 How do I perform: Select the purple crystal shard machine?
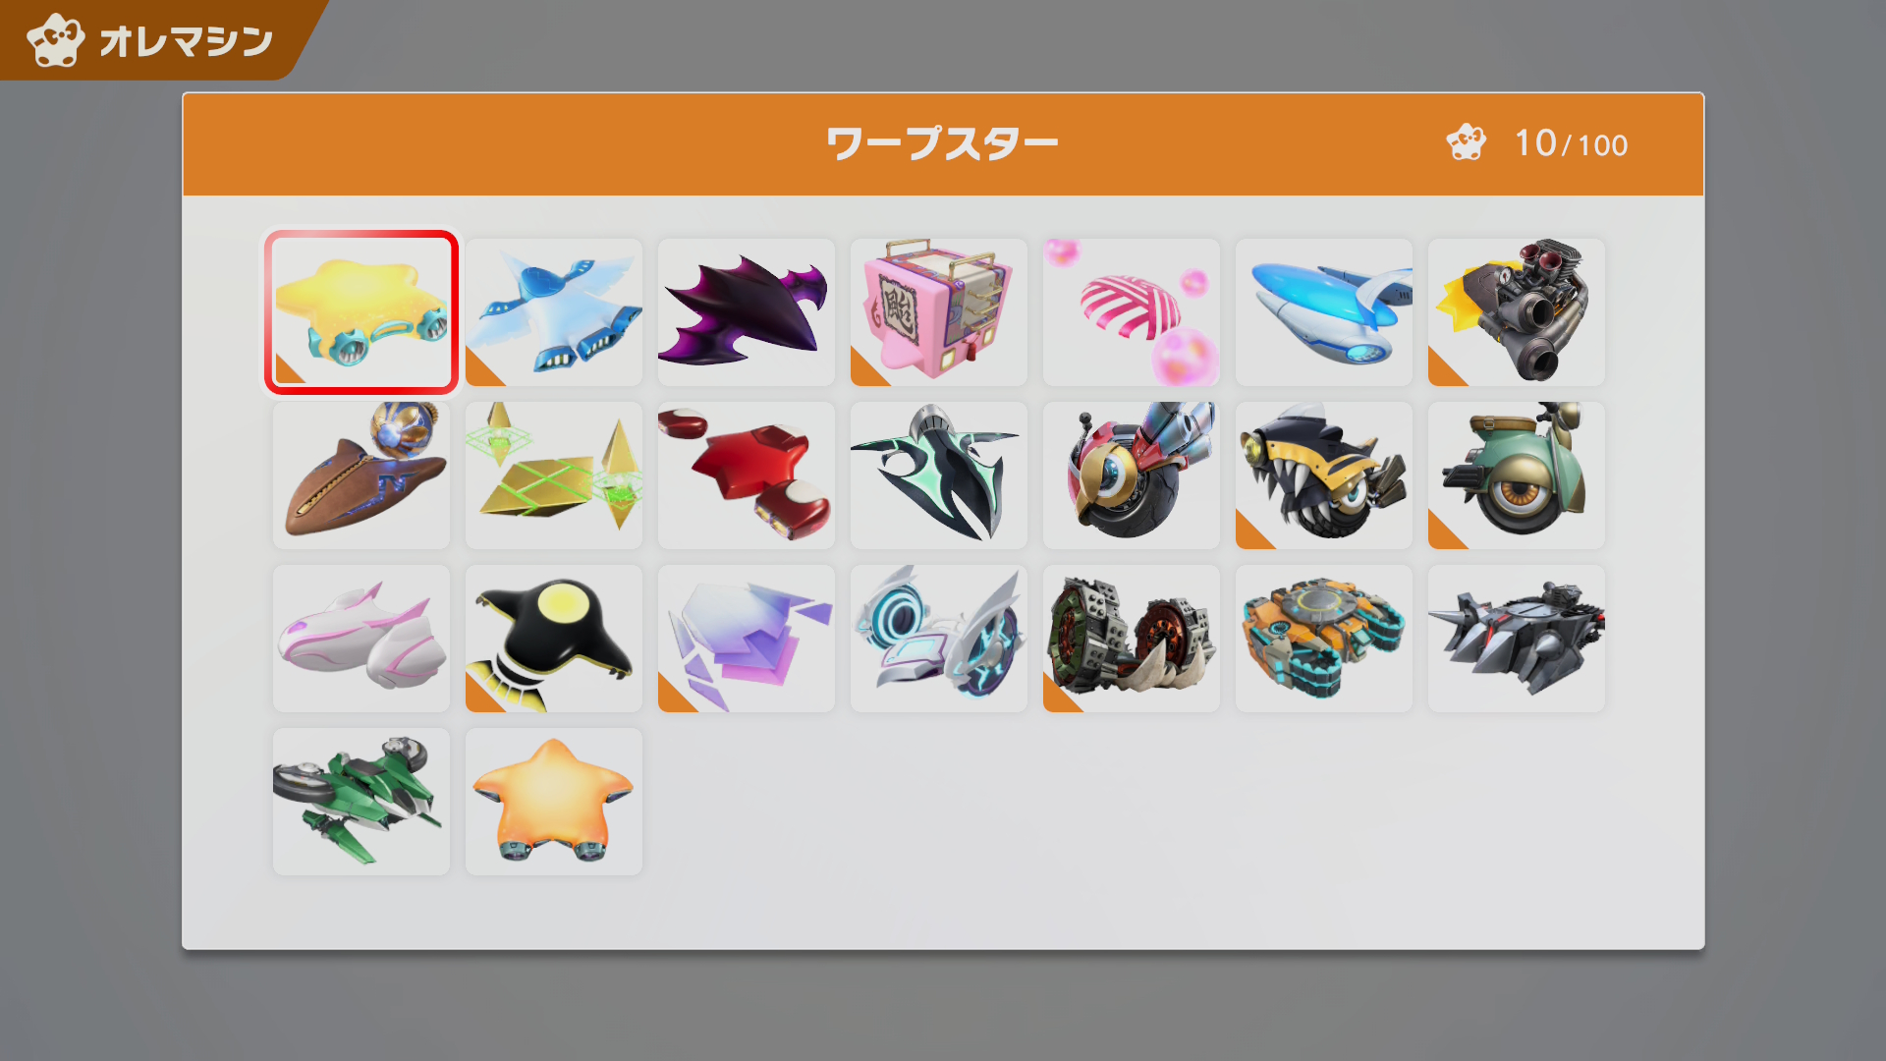(x=747, y=639)
